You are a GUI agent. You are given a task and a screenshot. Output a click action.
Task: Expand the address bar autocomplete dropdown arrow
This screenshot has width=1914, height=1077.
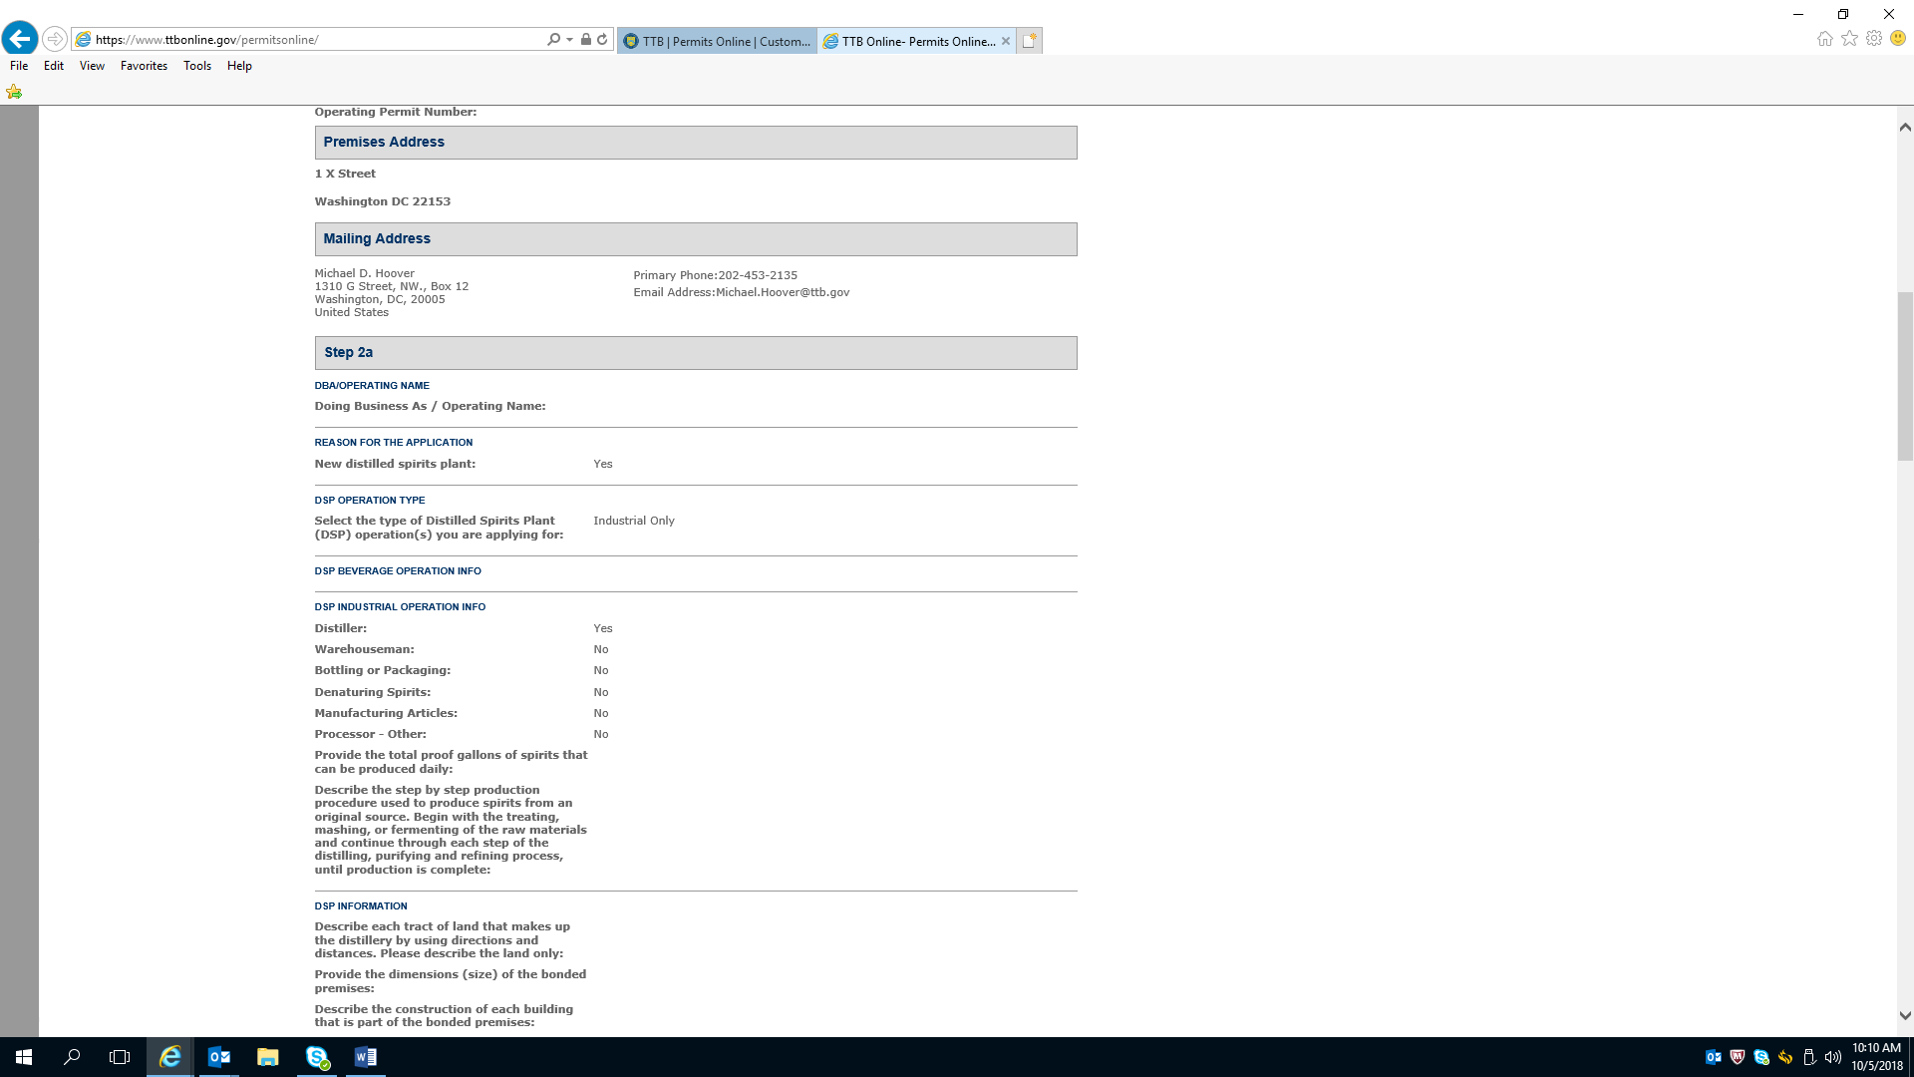569,40
